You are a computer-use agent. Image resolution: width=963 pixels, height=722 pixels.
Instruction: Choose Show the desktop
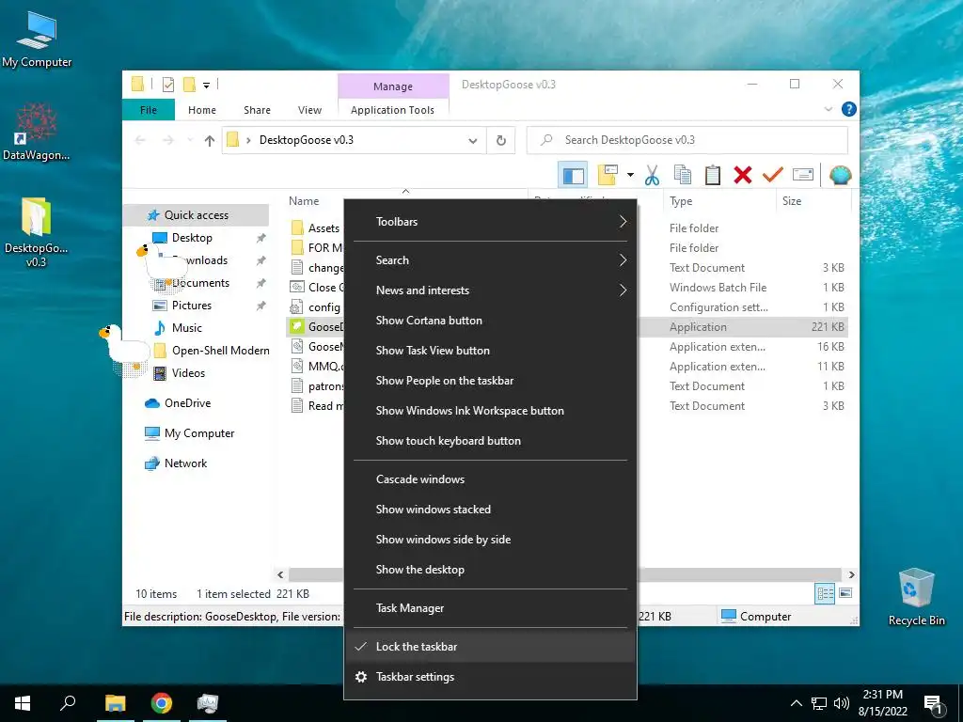pyautogui.click(x=490, y=570)
